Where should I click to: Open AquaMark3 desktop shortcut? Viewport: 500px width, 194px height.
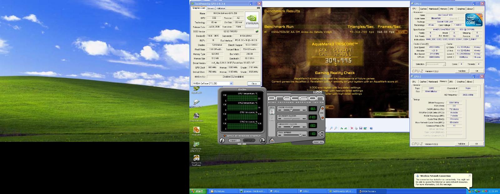pyautogui.click(x=197, y=90)
